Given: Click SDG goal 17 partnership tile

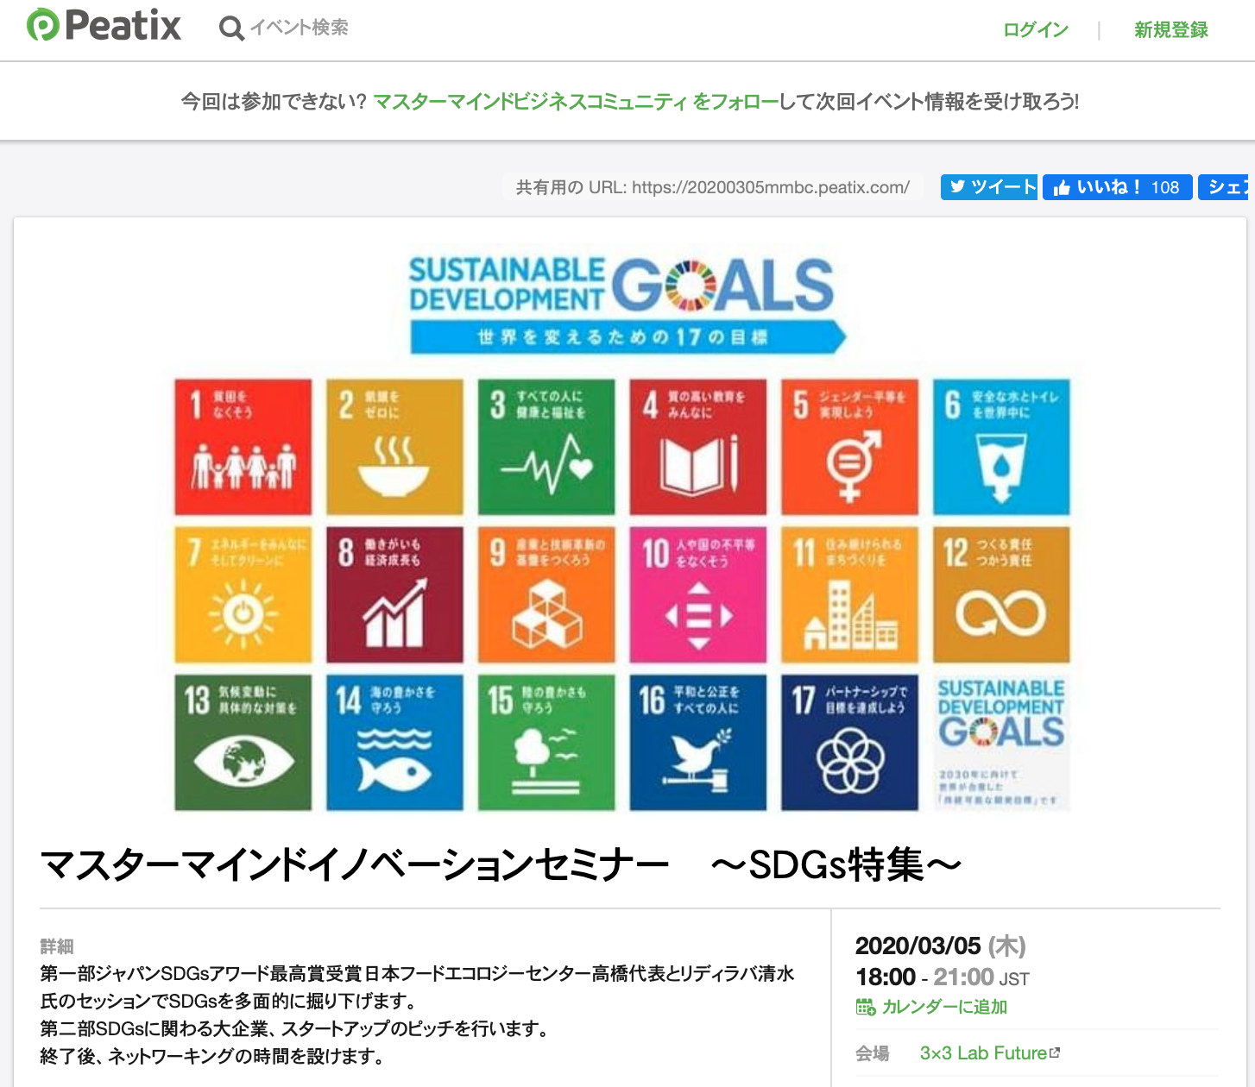Looking at the screenshot, I should tap(850, 743).
